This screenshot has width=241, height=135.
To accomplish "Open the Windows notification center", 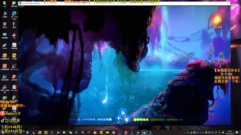I will click(237, 133).
